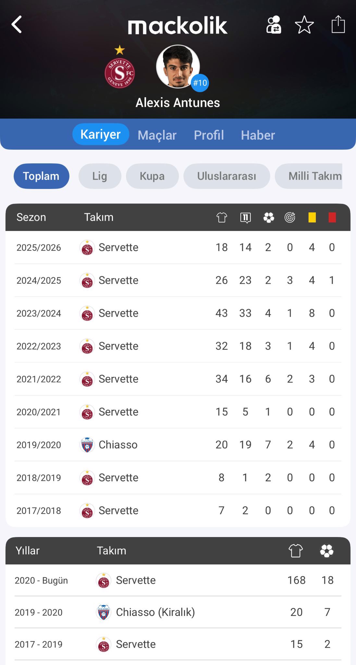Tap the appearances shirt icon in season table
Viewport: 356px width, 665px height.
pos(222,217)
